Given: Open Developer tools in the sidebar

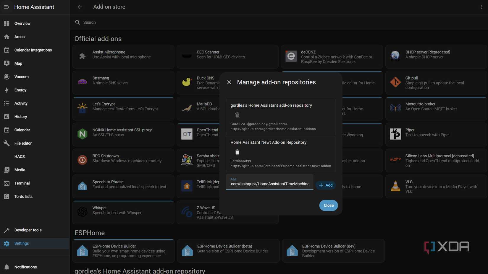Looking at the screenshot, I should coord(35,230).
